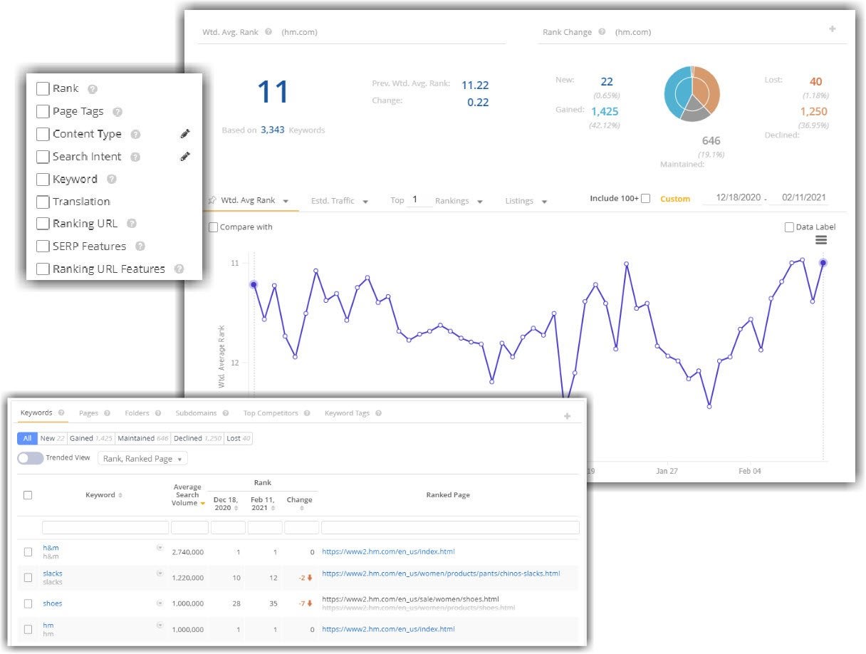Click the help icon next to SERP Features

(140, 246)
